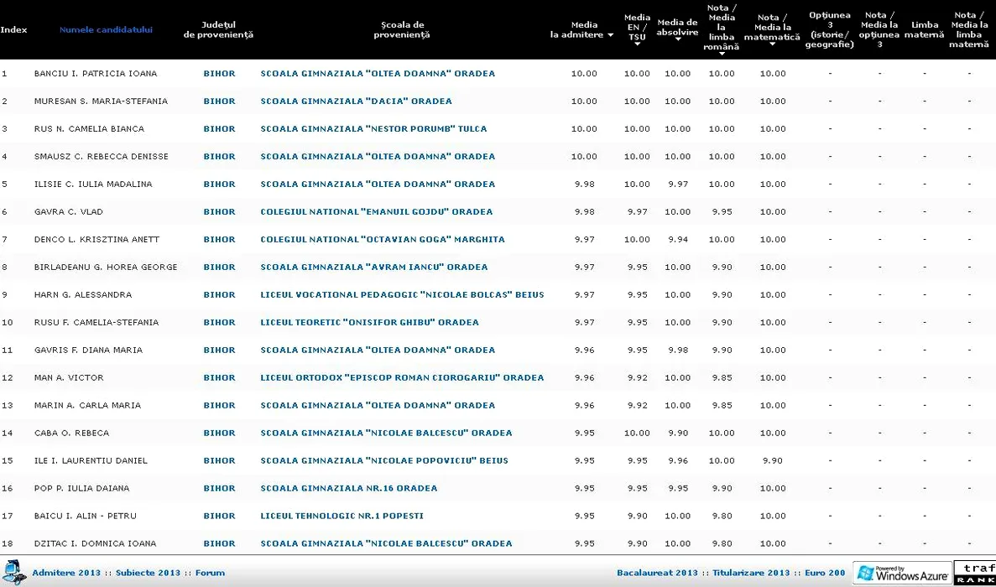Go to the Forum link
Viewport: 996px width, 587px height.
coord(210,573)
